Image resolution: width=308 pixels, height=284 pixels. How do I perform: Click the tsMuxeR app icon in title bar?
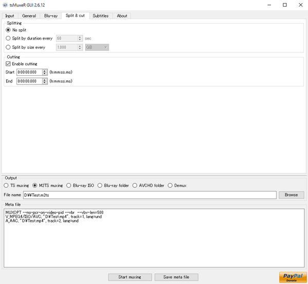(5, 5)
